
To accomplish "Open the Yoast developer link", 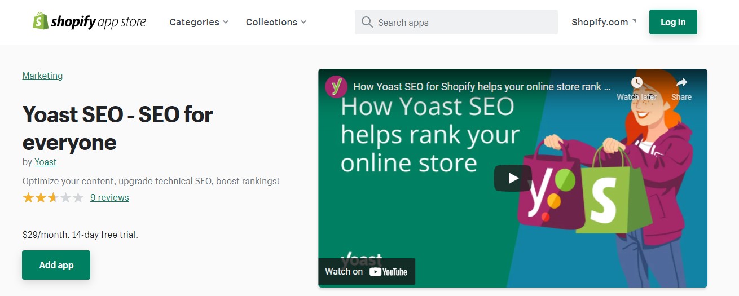I will (46, 162).
